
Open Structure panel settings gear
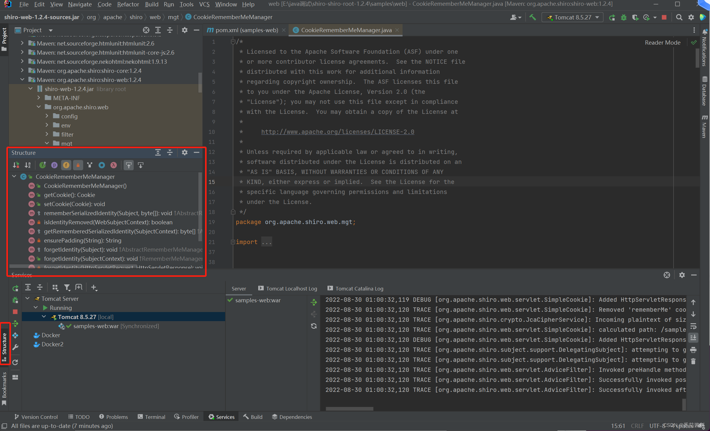click(185, 153)
